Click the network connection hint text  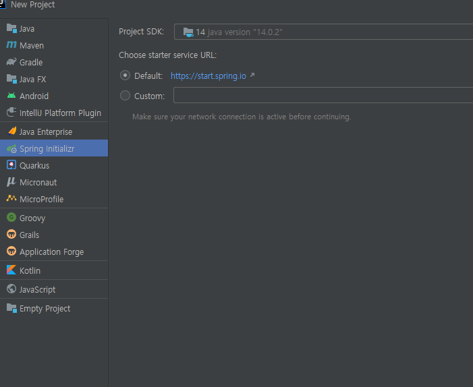[x=242, y=117]
